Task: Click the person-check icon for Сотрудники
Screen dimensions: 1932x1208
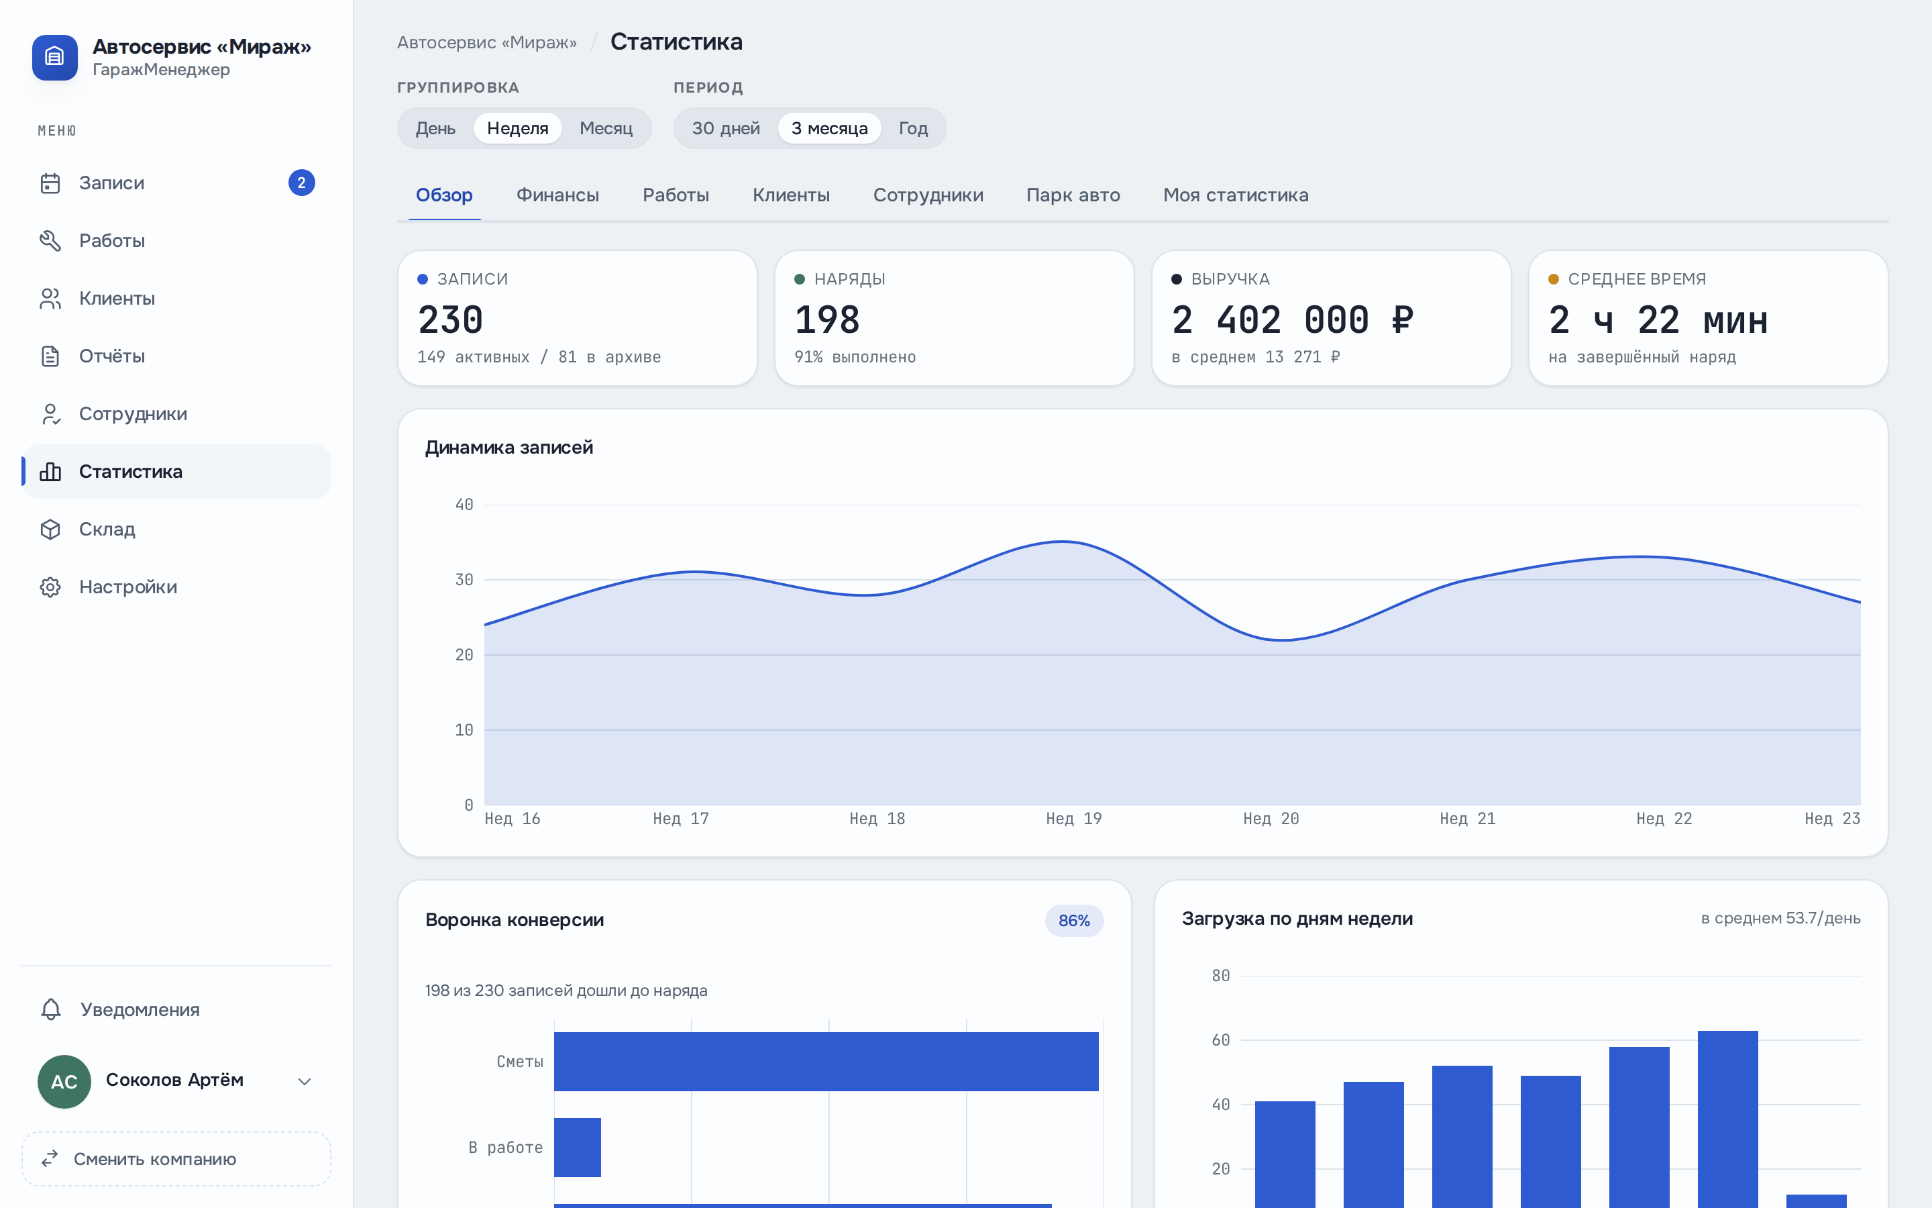Action: pos(50,414)
